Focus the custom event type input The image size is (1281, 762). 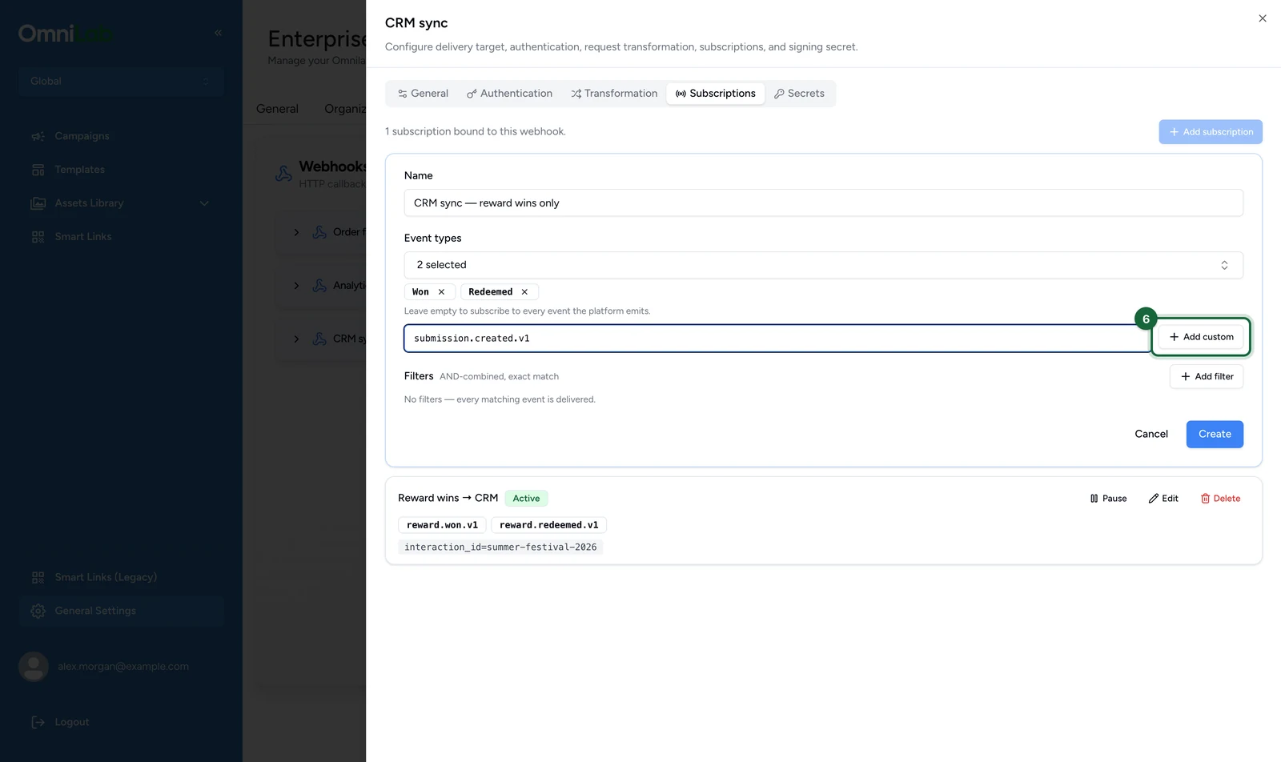[x=777, y=339]
